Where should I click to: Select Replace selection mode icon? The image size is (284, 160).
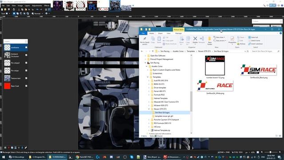click(14, 13)
